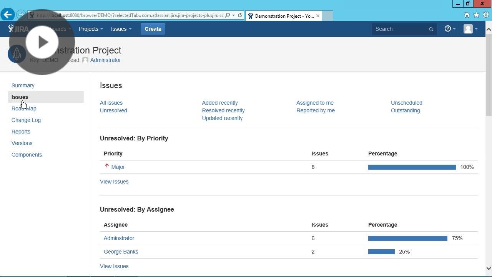Select the Road Map sidebar tab

[x=24, y=108]
